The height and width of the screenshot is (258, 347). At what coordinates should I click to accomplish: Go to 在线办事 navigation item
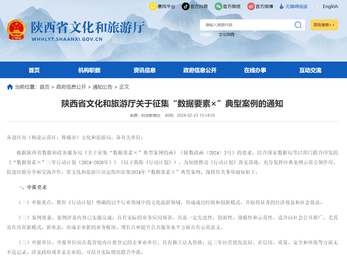255,70
